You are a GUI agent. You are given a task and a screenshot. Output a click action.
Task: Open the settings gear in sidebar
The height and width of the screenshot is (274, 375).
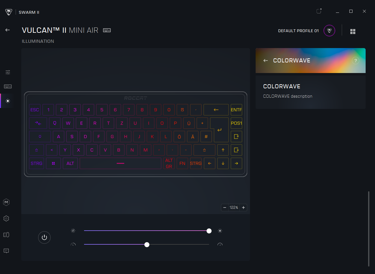6,218
